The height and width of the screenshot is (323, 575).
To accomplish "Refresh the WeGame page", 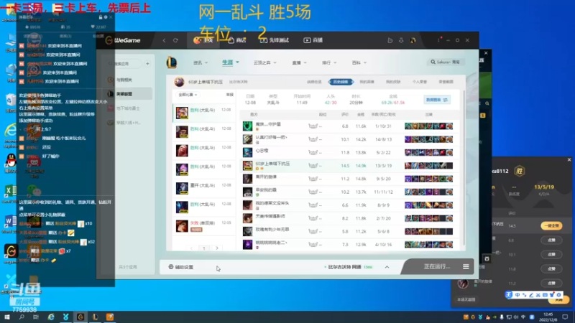I will click(175, 40).
